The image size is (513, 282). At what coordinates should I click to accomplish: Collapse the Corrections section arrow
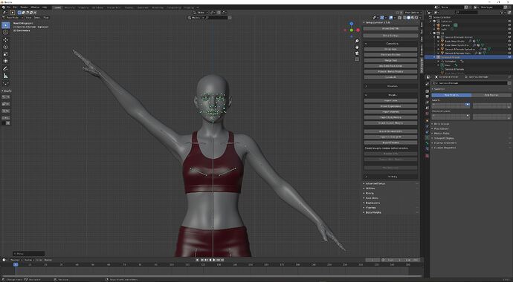[x=366, y=43]
